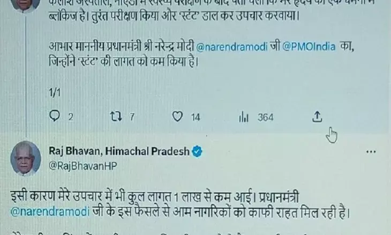Open tweet analytics bar chart icon

(x=244, y=117)
